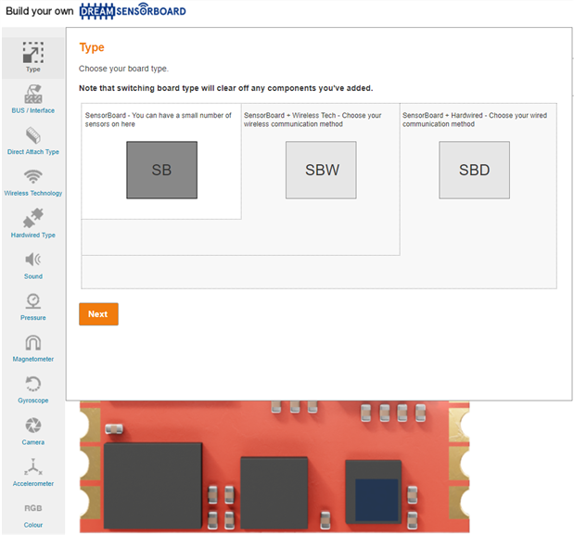The image size is (574, 535).
Task: Open the Accelerometer label link
Action: pos(33,483)
